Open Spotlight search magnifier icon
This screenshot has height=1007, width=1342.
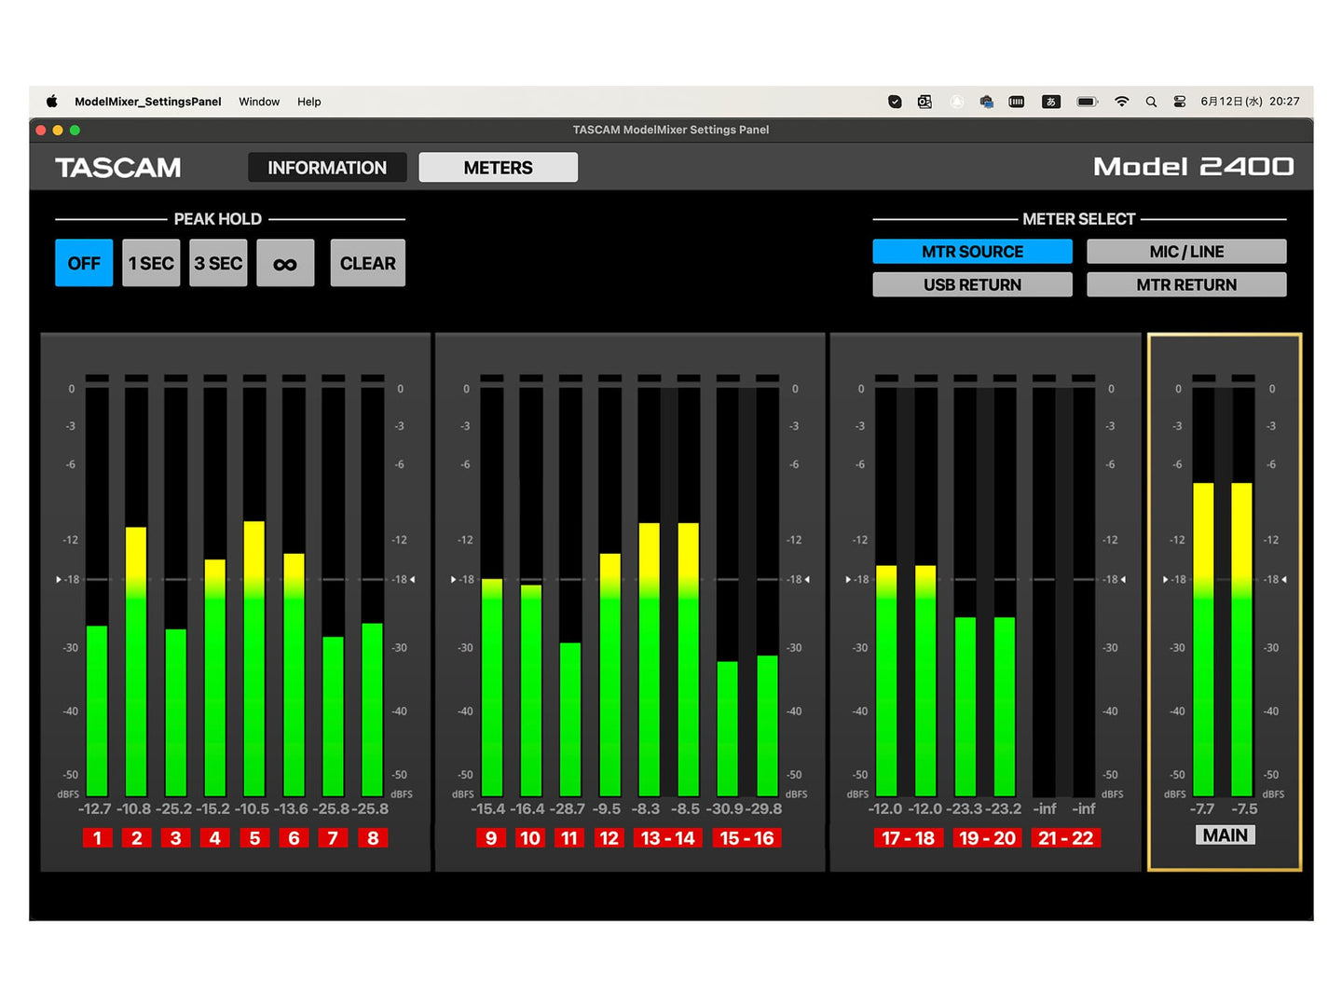click(1151, 102)
